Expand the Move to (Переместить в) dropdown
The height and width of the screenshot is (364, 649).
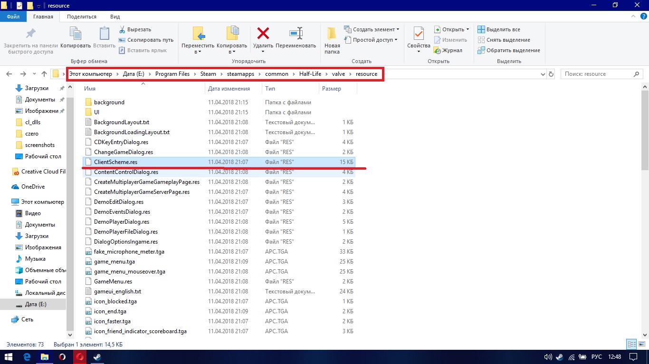pyautogui.click(x=198, y=52)
